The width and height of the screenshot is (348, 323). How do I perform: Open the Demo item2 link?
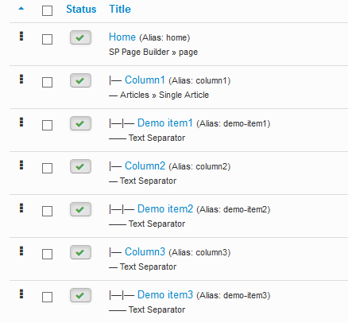click(165, 209)
